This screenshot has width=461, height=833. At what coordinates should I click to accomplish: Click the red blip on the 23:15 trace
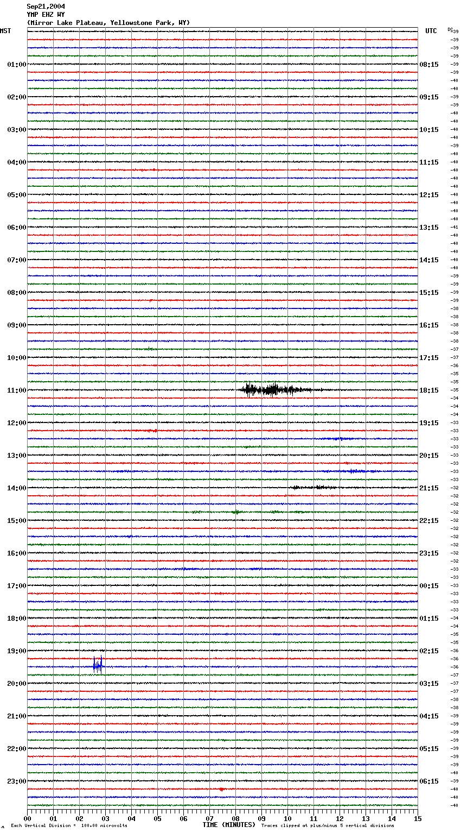pos(221,789)
